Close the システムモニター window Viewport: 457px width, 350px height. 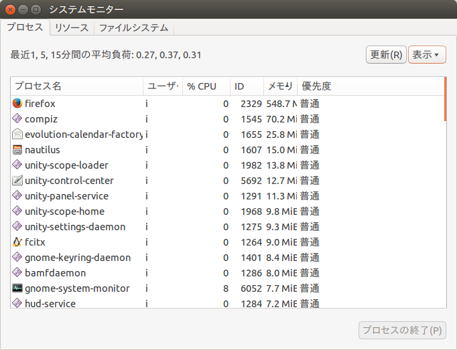click(x=10, y=9)
